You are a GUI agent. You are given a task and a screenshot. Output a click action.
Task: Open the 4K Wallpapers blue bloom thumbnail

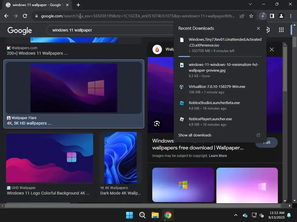coord(120,158)
